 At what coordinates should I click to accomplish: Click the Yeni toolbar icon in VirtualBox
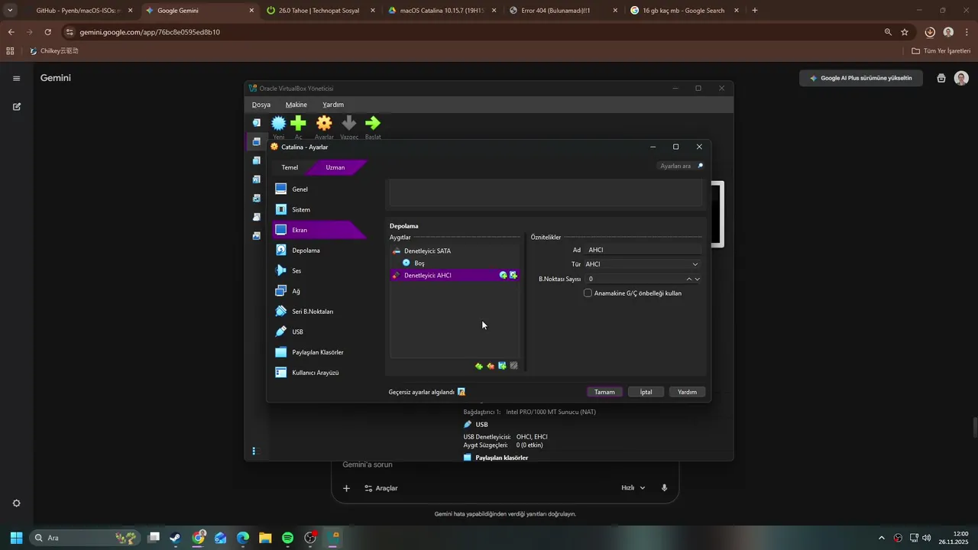[x=279, y=123]
